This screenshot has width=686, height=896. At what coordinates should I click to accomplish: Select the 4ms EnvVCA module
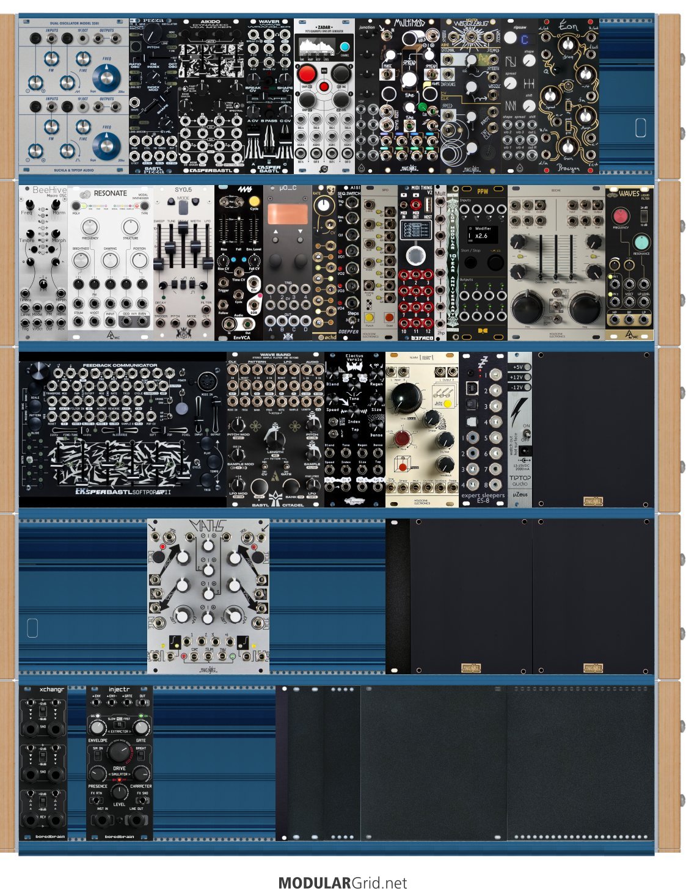point(239,263)
